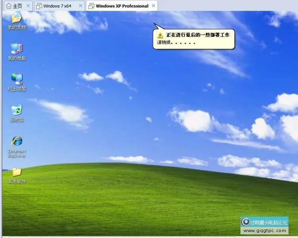Click the yellow warning icon in balloon

[x=160, y=35]
